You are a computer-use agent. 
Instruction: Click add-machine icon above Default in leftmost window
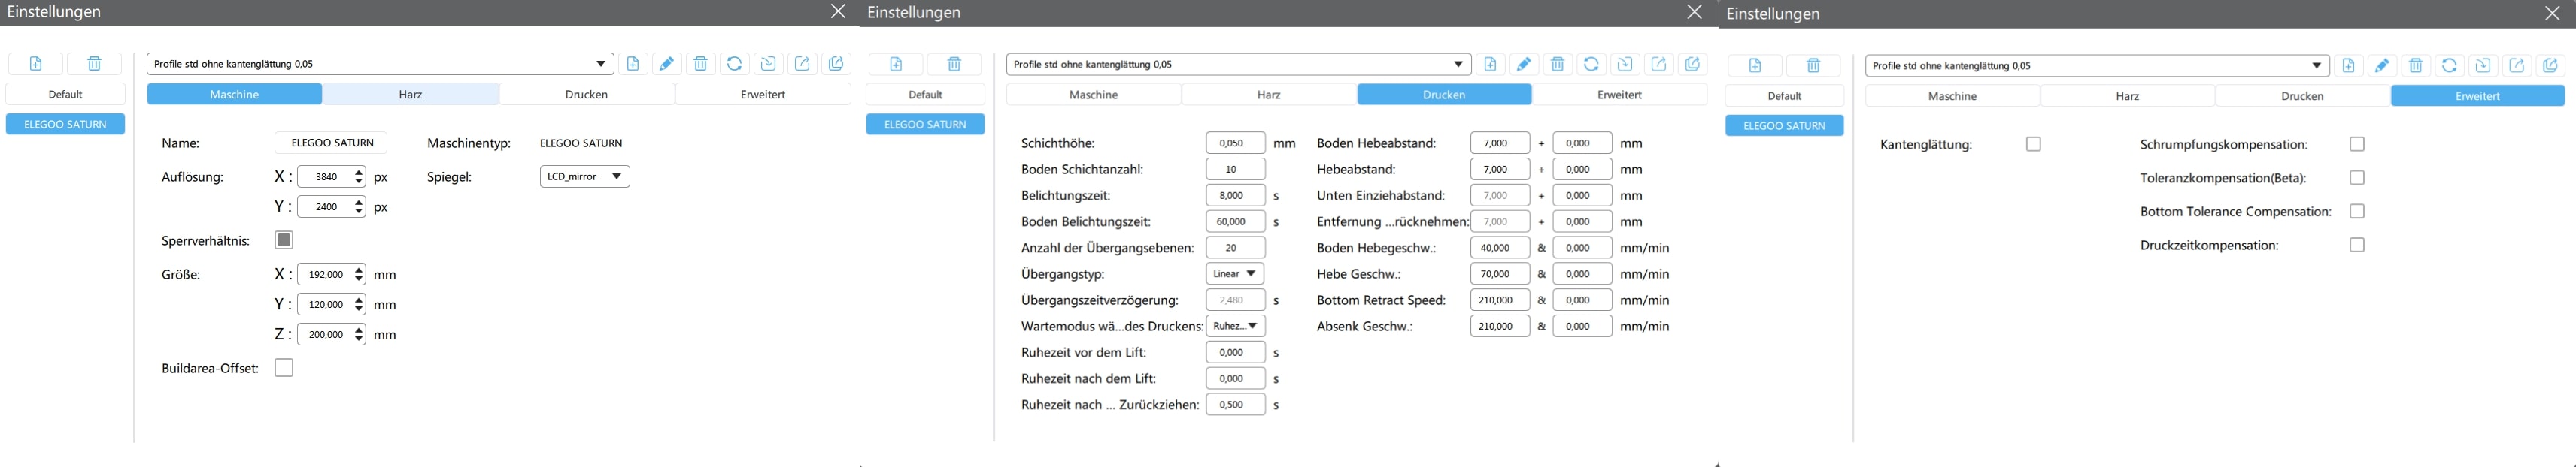pyautogui.click(x=36, y=64)
